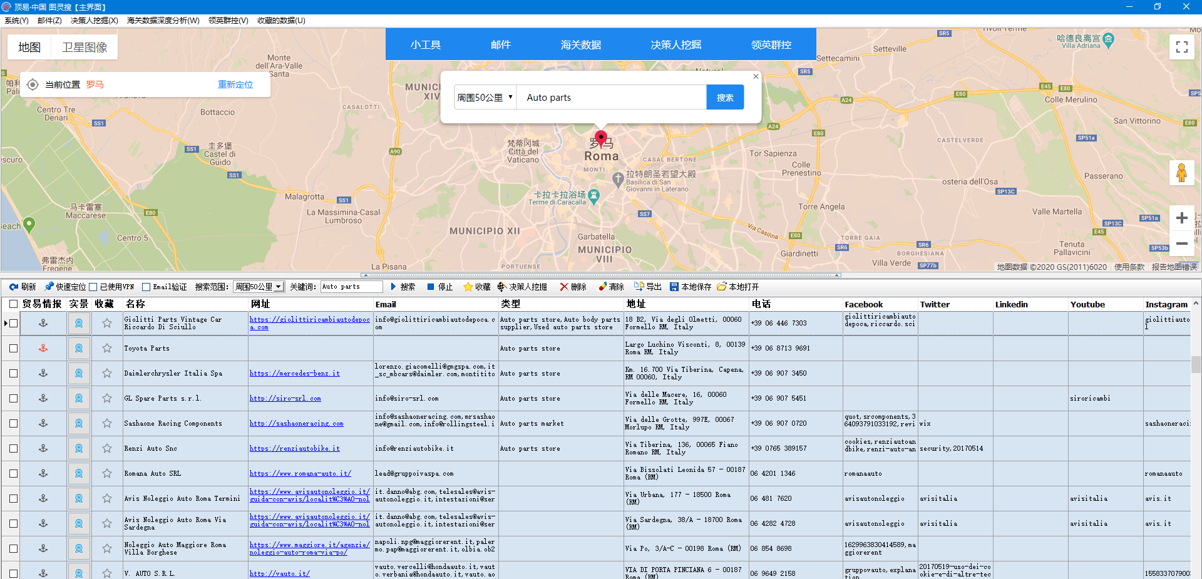
Task: Zoom out the map with minus
Action: pyautogui.click(x=1182, y=243)
